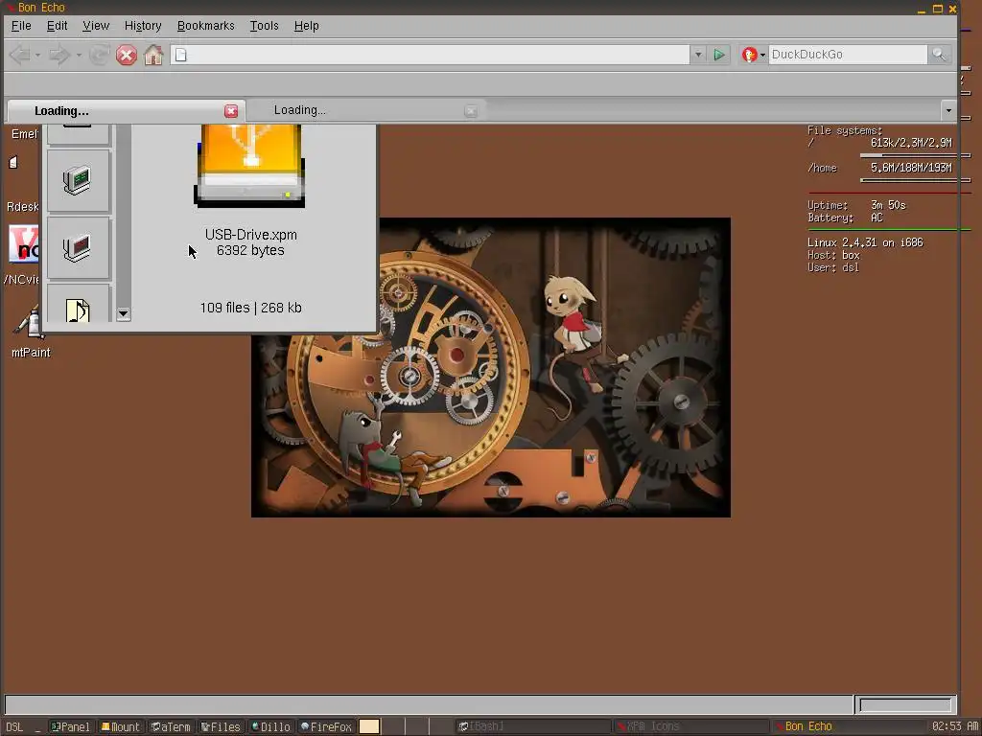Image resolution: width=982 pixels, height=736 pixels.
Task: Switch to the second Loading tab
Action: point(365,111)
